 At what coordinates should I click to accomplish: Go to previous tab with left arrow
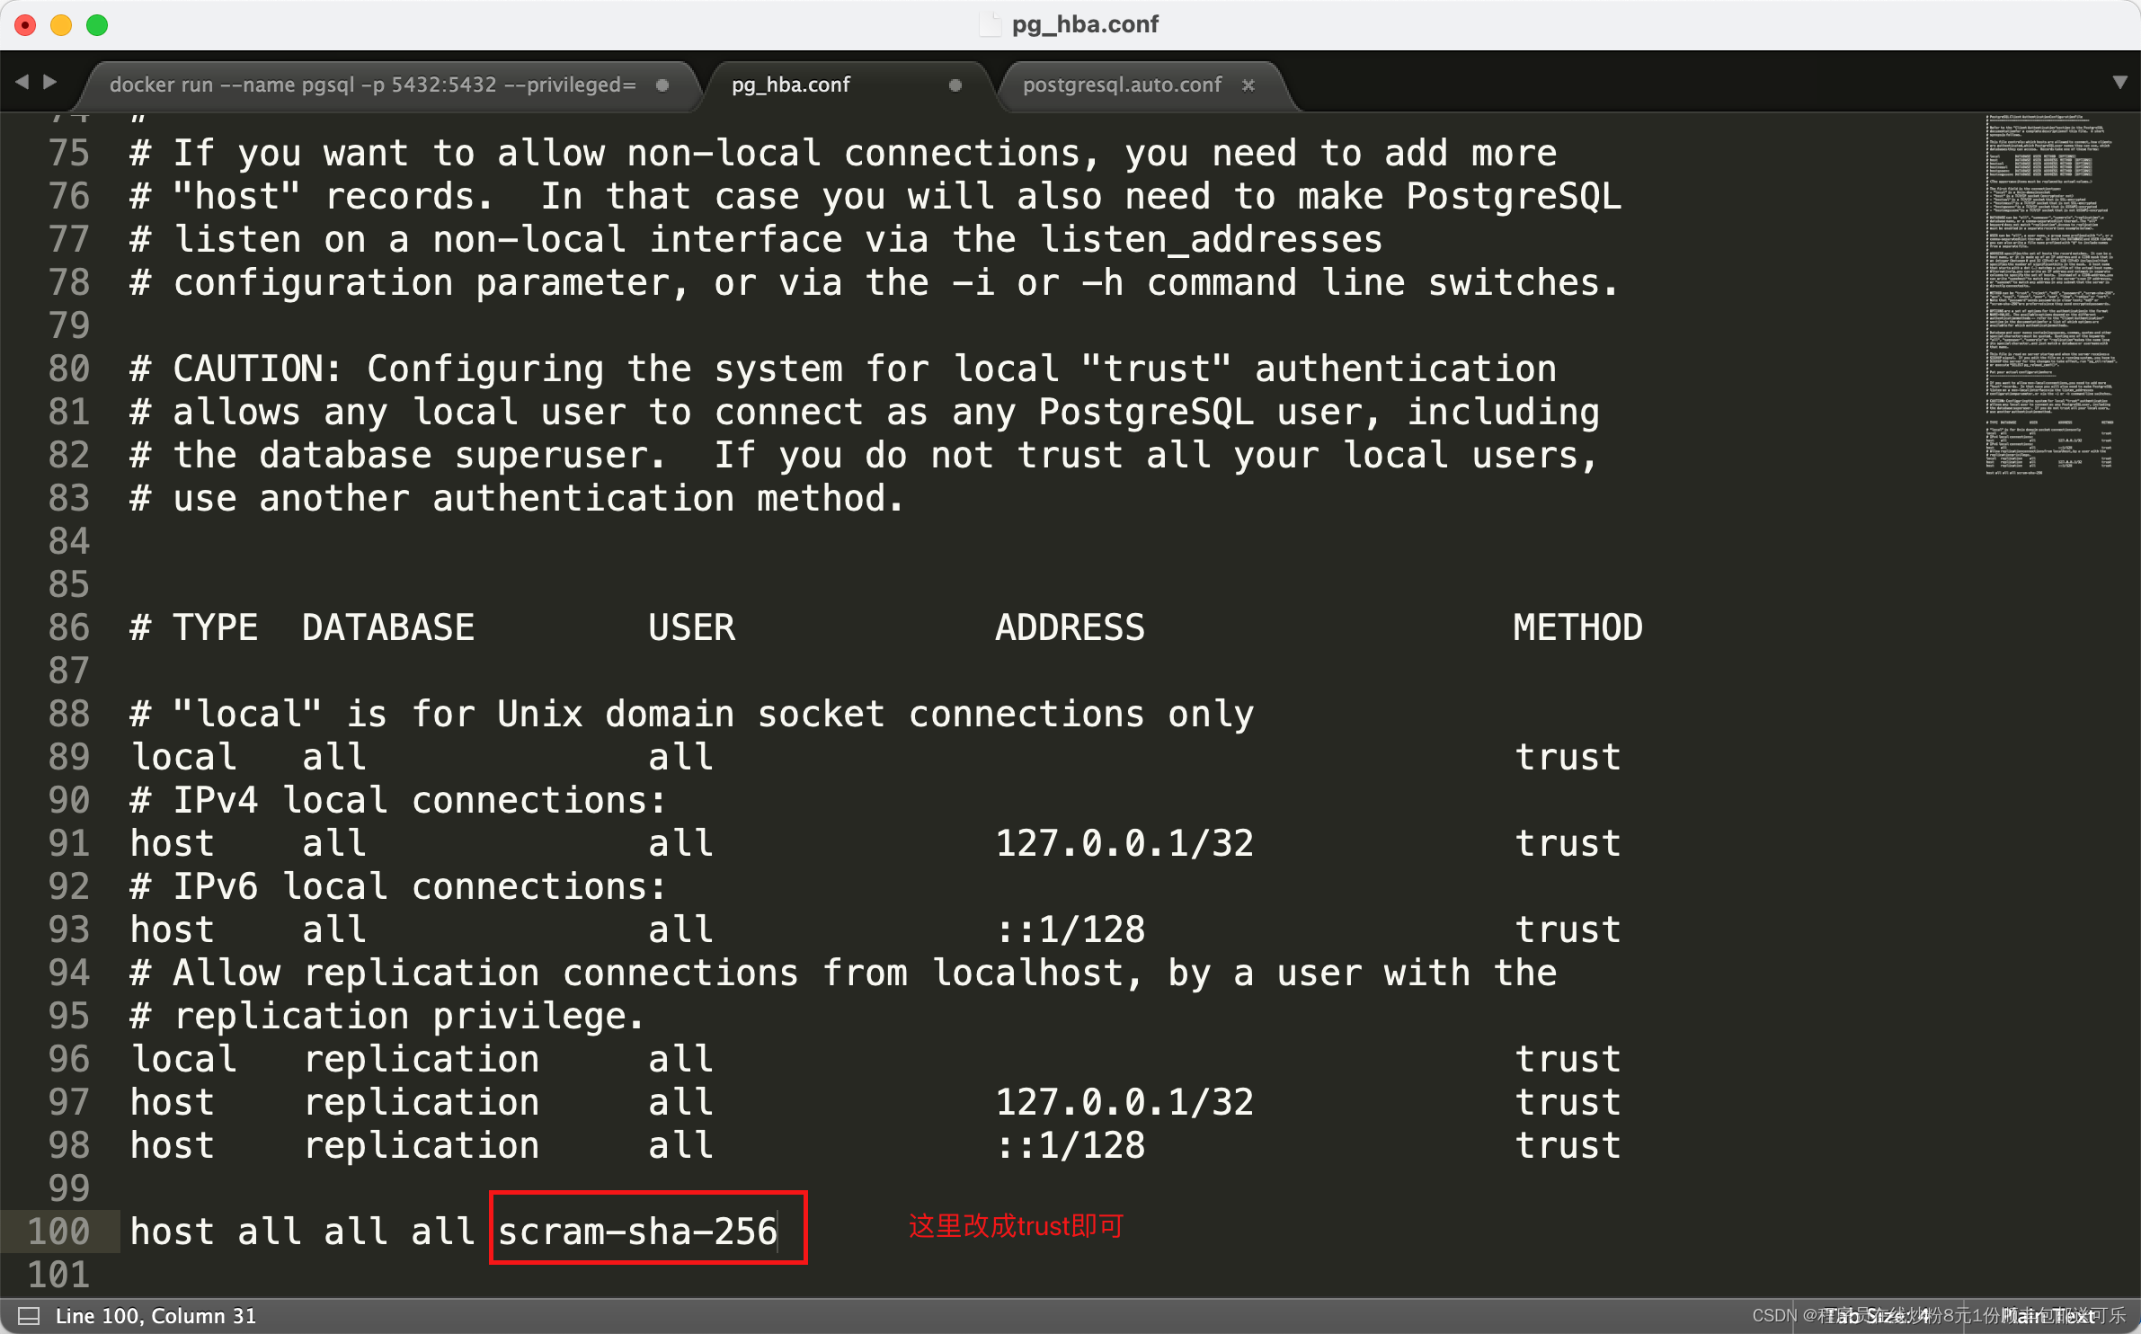(x=22, y=82)
